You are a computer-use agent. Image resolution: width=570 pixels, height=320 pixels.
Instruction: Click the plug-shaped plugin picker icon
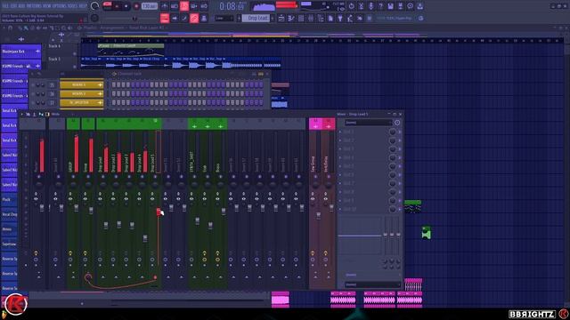click(x=340, y=18)
